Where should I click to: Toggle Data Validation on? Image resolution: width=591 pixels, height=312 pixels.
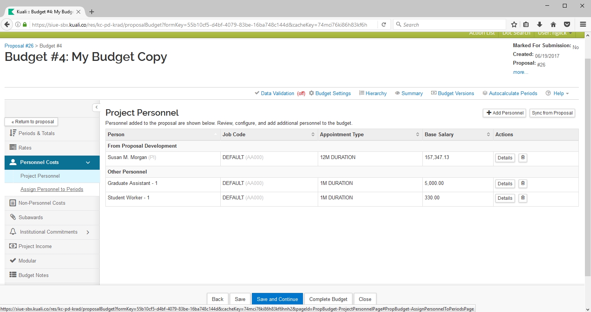277,94
